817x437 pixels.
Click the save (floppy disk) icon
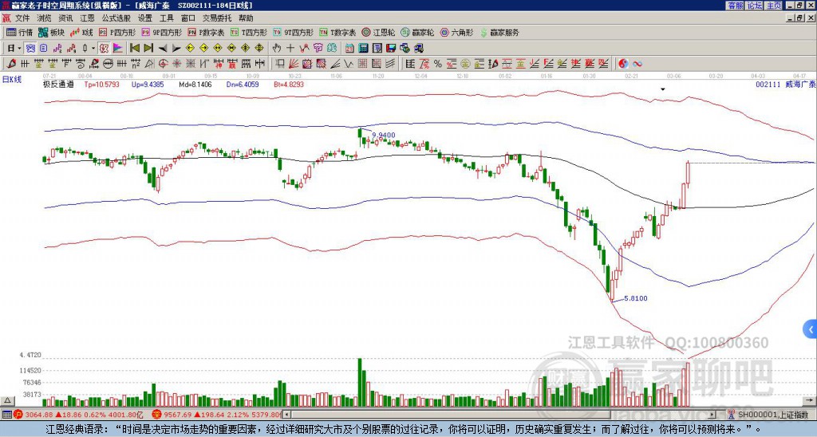[391, 48]
